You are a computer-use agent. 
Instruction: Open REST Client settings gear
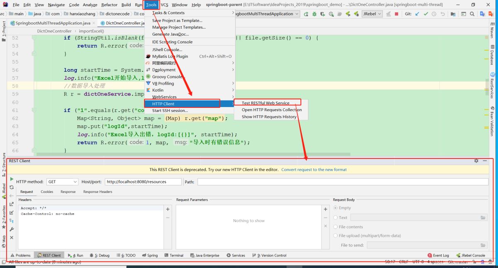click(x=476, y=161)
